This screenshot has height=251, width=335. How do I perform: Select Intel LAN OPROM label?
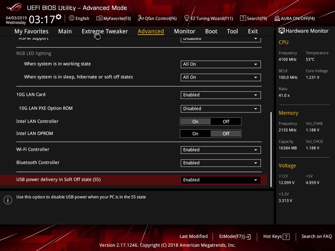click(x=35, y=133)
